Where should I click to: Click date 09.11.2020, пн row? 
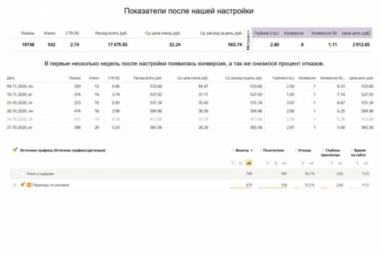click(20, 86)
